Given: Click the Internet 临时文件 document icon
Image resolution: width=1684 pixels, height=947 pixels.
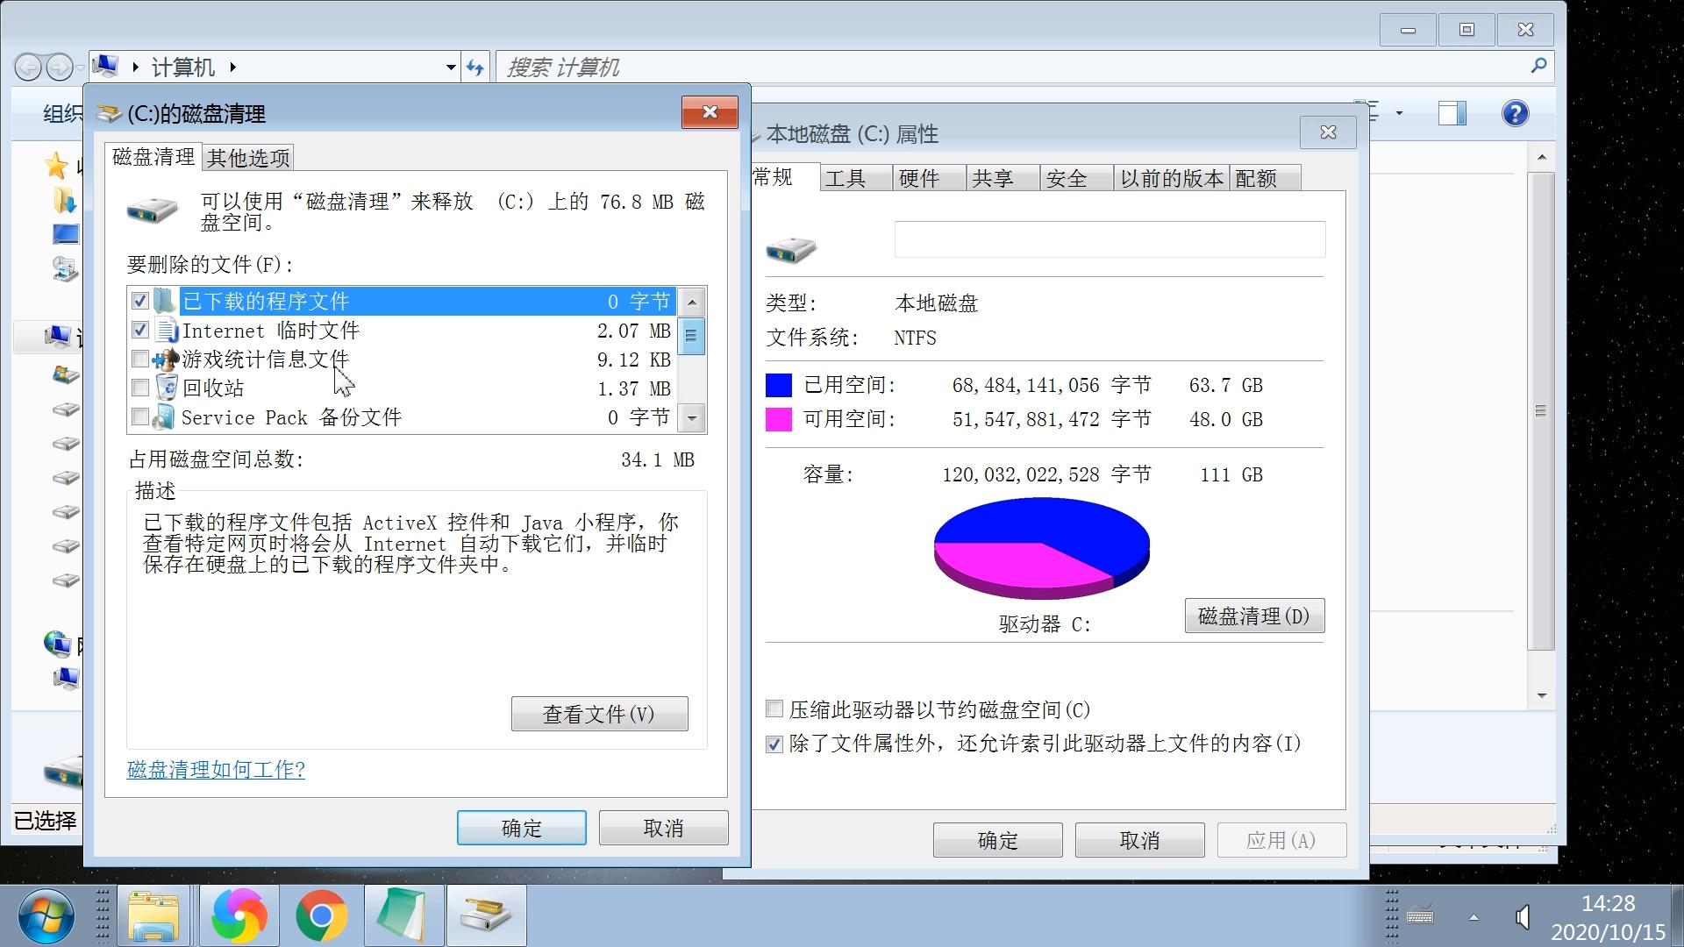Looking at the screenshot, I should click(167, 331).
